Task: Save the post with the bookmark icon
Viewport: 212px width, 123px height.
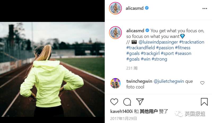Action: coord(204,102)
